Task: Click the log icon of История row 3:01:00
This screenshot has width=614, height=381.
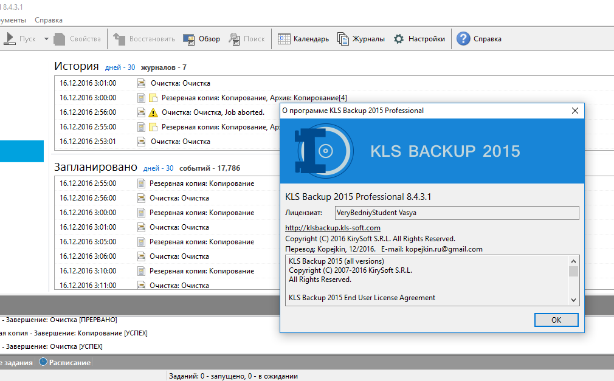Action: [142, 83]
